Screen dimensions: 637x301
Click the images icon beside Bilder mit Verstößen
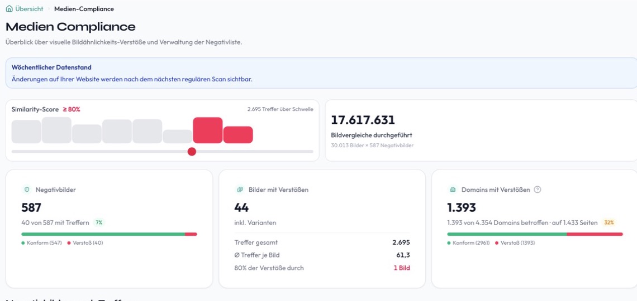click(240, 189)
